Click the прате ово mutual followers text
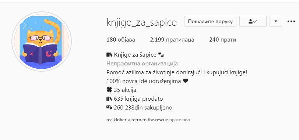299x140 pixels. [179, 120]
